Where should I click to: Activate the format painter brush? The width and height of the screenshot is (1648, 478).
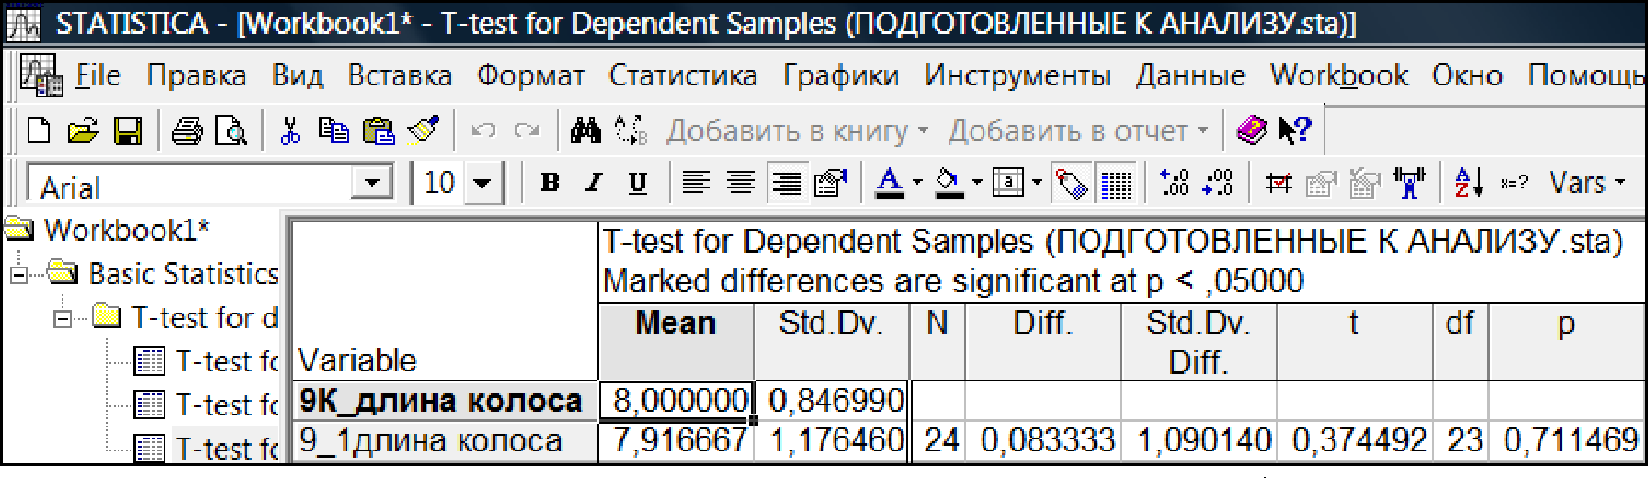coord(424,131)
